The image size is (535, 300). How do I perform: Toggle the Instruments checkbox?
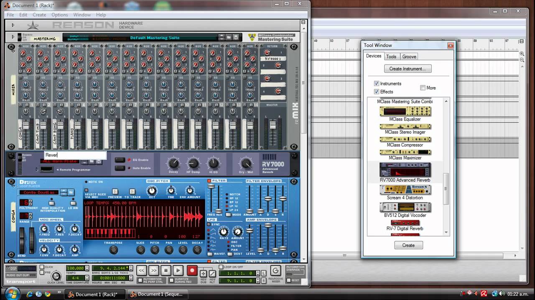(x=377, y=84)
